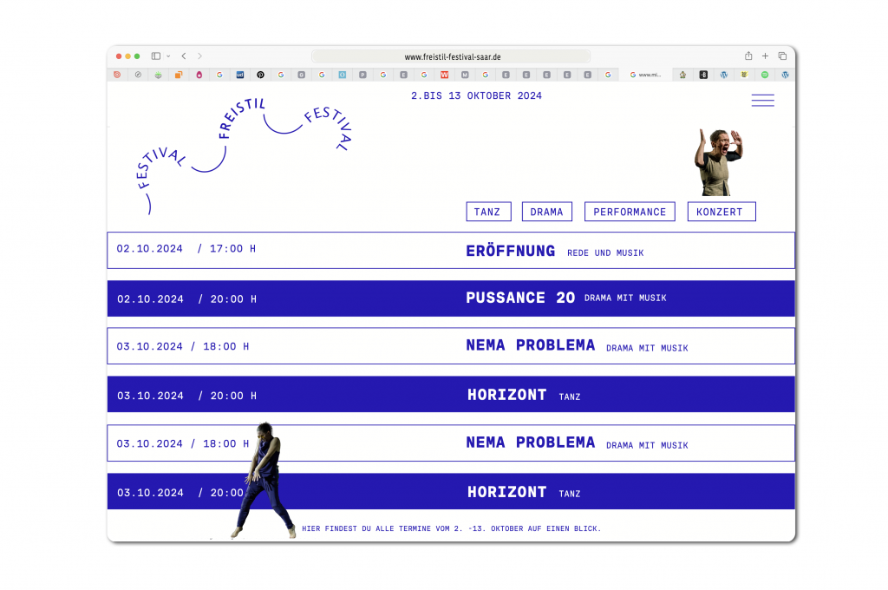Filter events by TANZ
The image size is (888, 590).
coord(487,212)
